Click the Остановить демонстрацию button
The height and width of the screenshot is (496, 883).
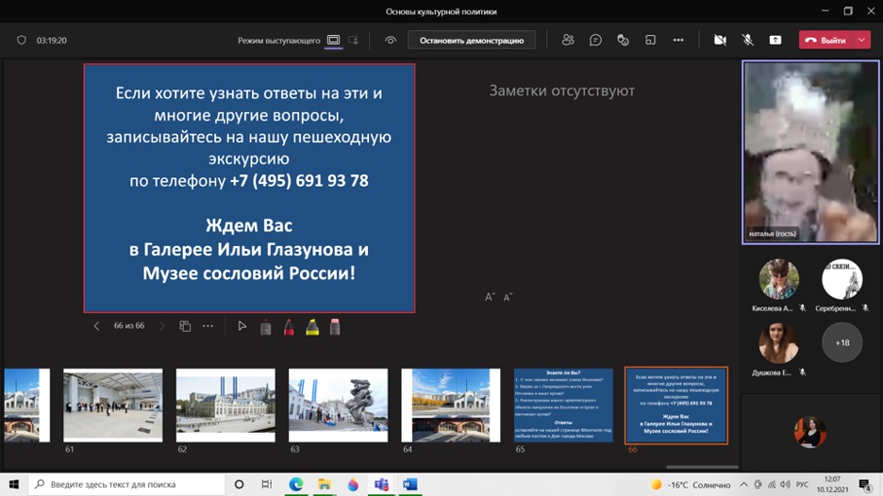click(x=472, y=41)
